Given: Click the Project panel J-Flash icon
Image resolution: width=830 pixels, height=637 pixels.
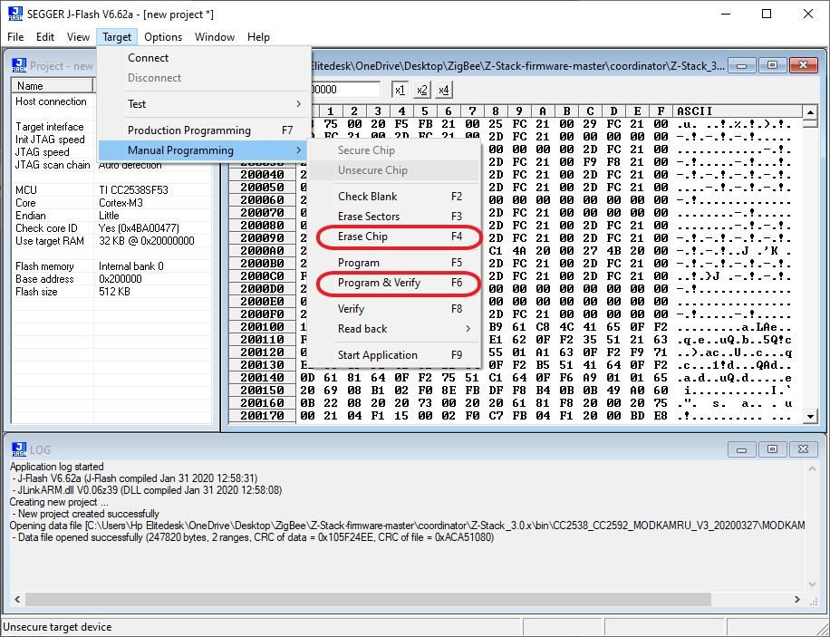Looking at the screenshot, I should [x=19, y=65].
